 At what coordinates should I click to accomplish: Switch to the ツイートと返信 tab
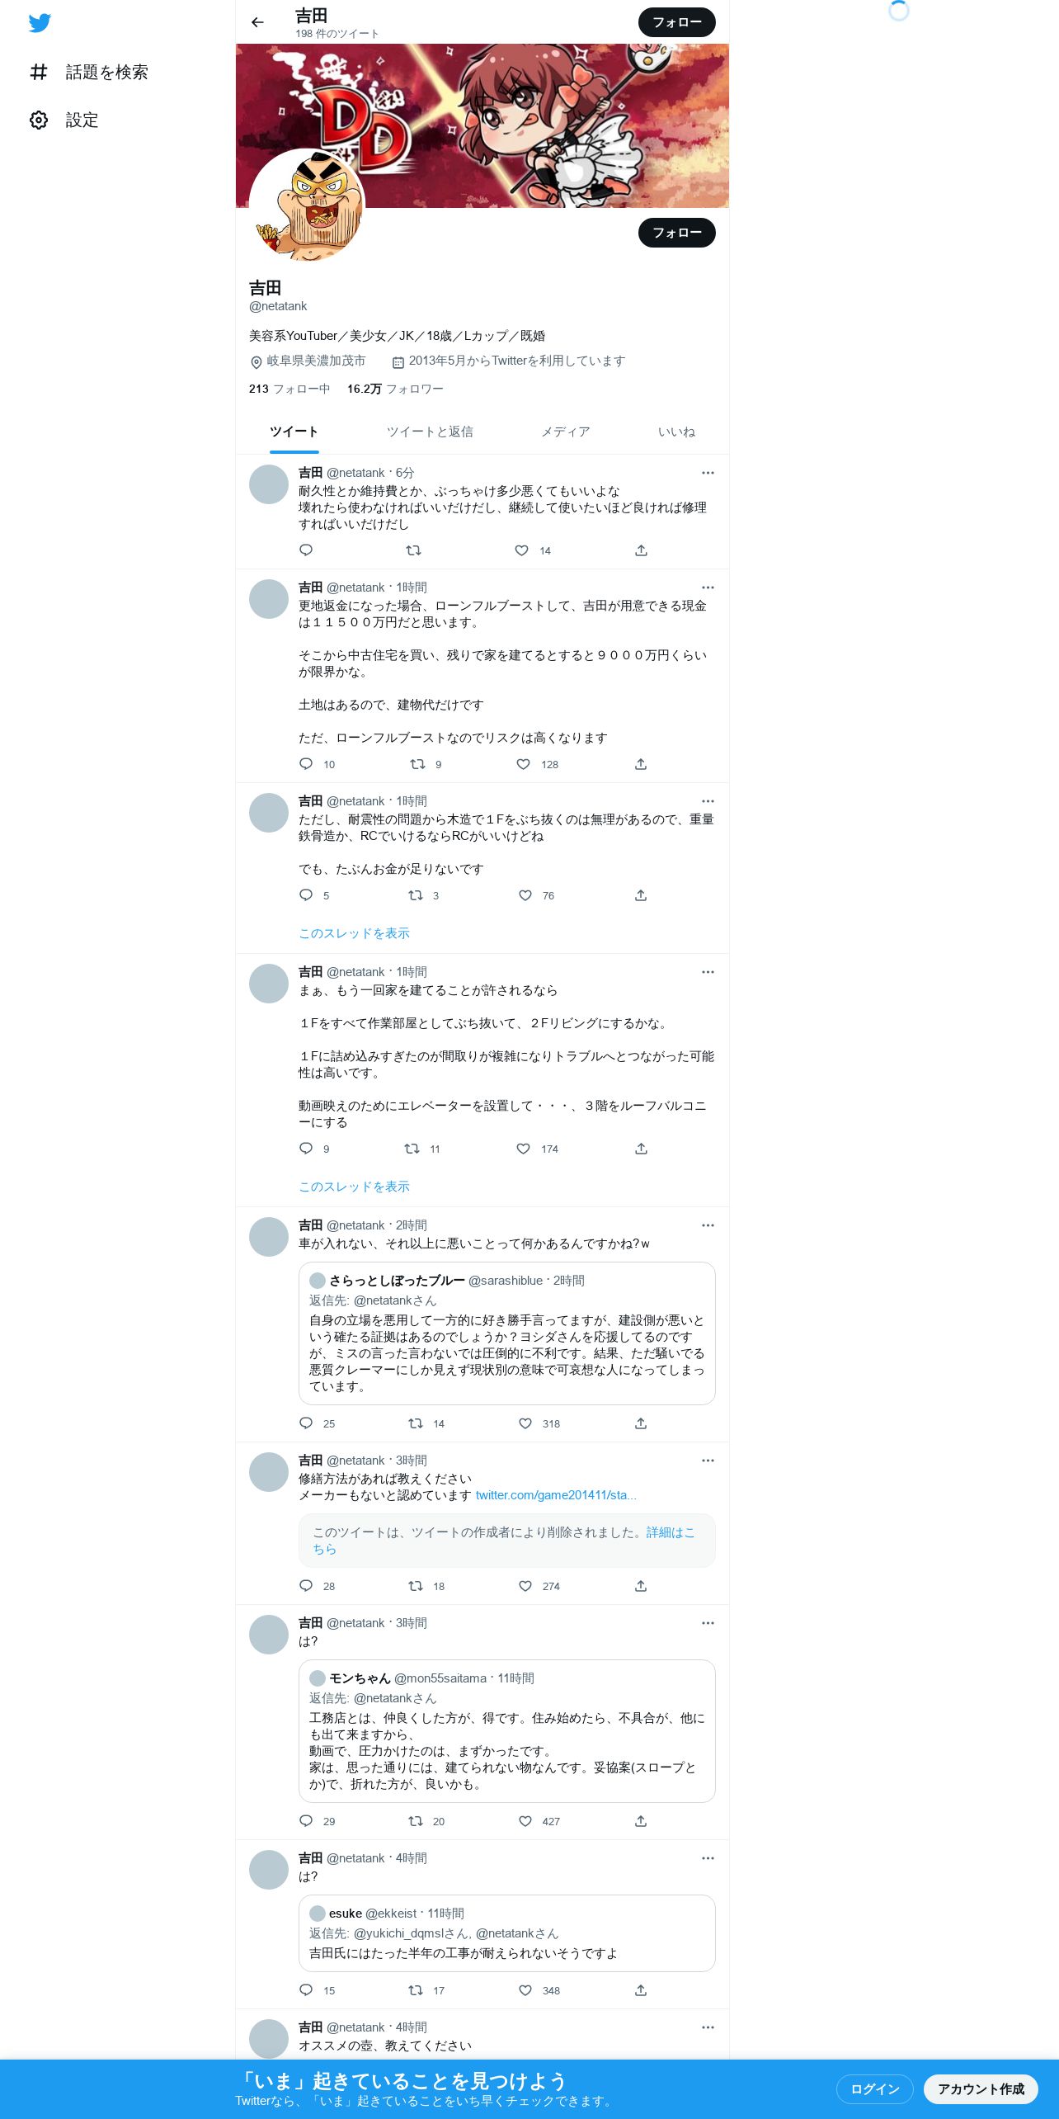(430, 432)
